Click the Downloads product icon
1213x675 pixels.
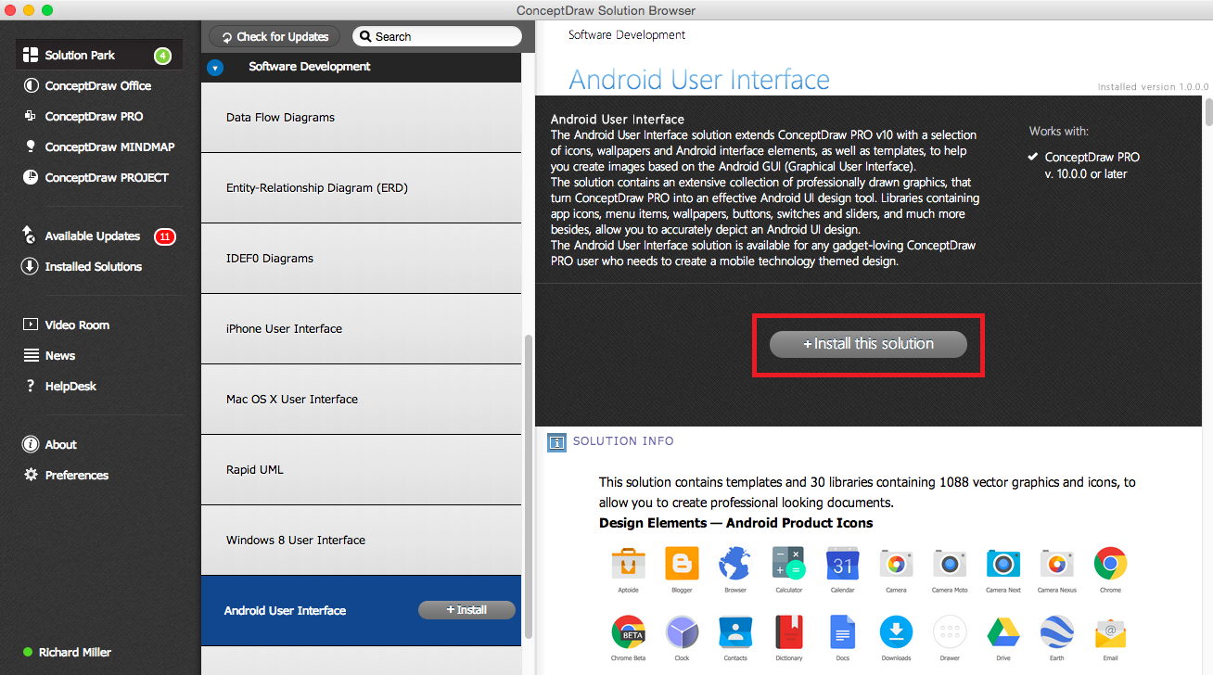[896, 632]
